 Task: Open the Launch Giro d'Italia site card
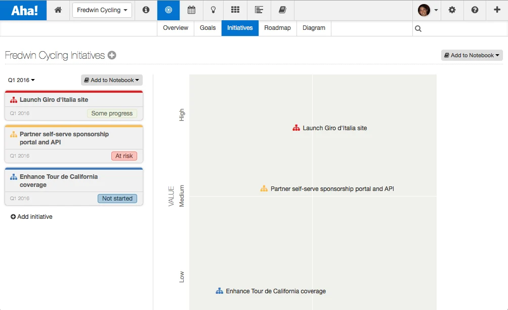74,105
